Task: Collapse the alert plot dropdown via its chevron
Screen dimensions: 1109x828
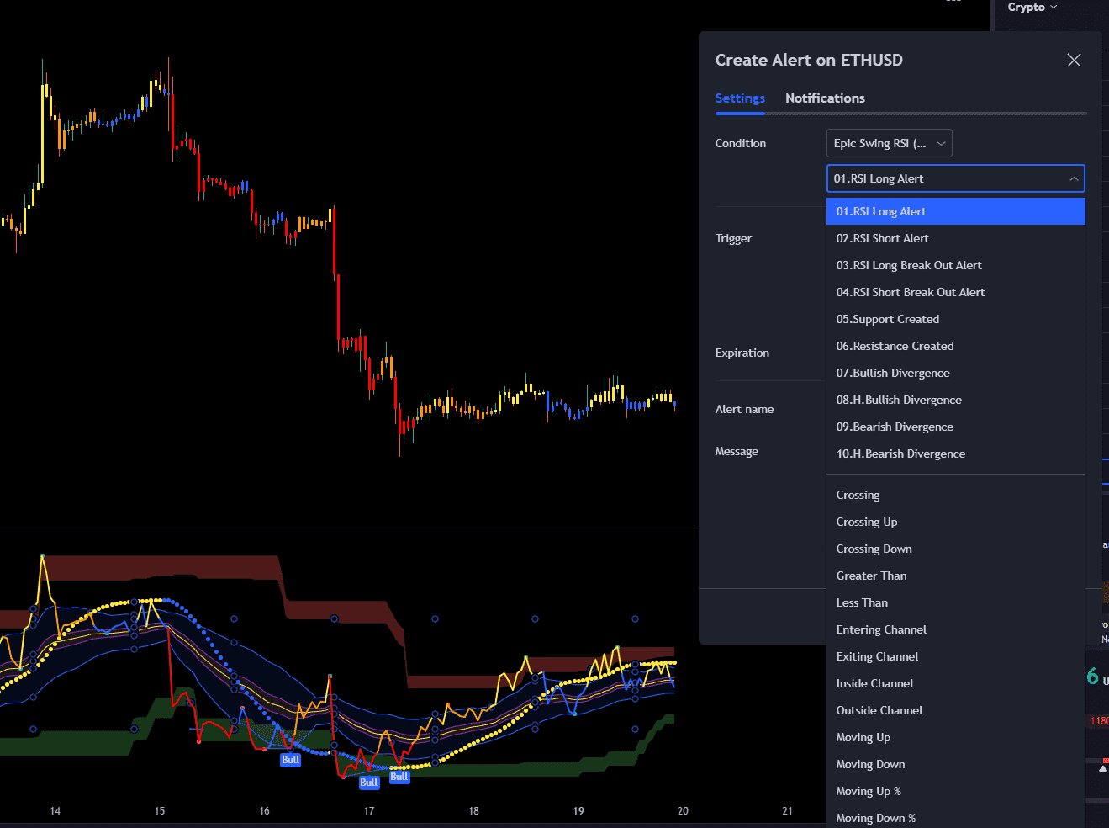Action: [x=1074, y=178]
